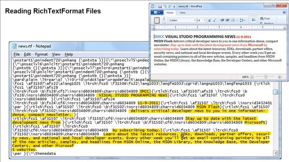This screenshot has height=162, width=289.
Task: Click the Increase Indent icon
Action: pyautogui.click(x=228, y=20)
